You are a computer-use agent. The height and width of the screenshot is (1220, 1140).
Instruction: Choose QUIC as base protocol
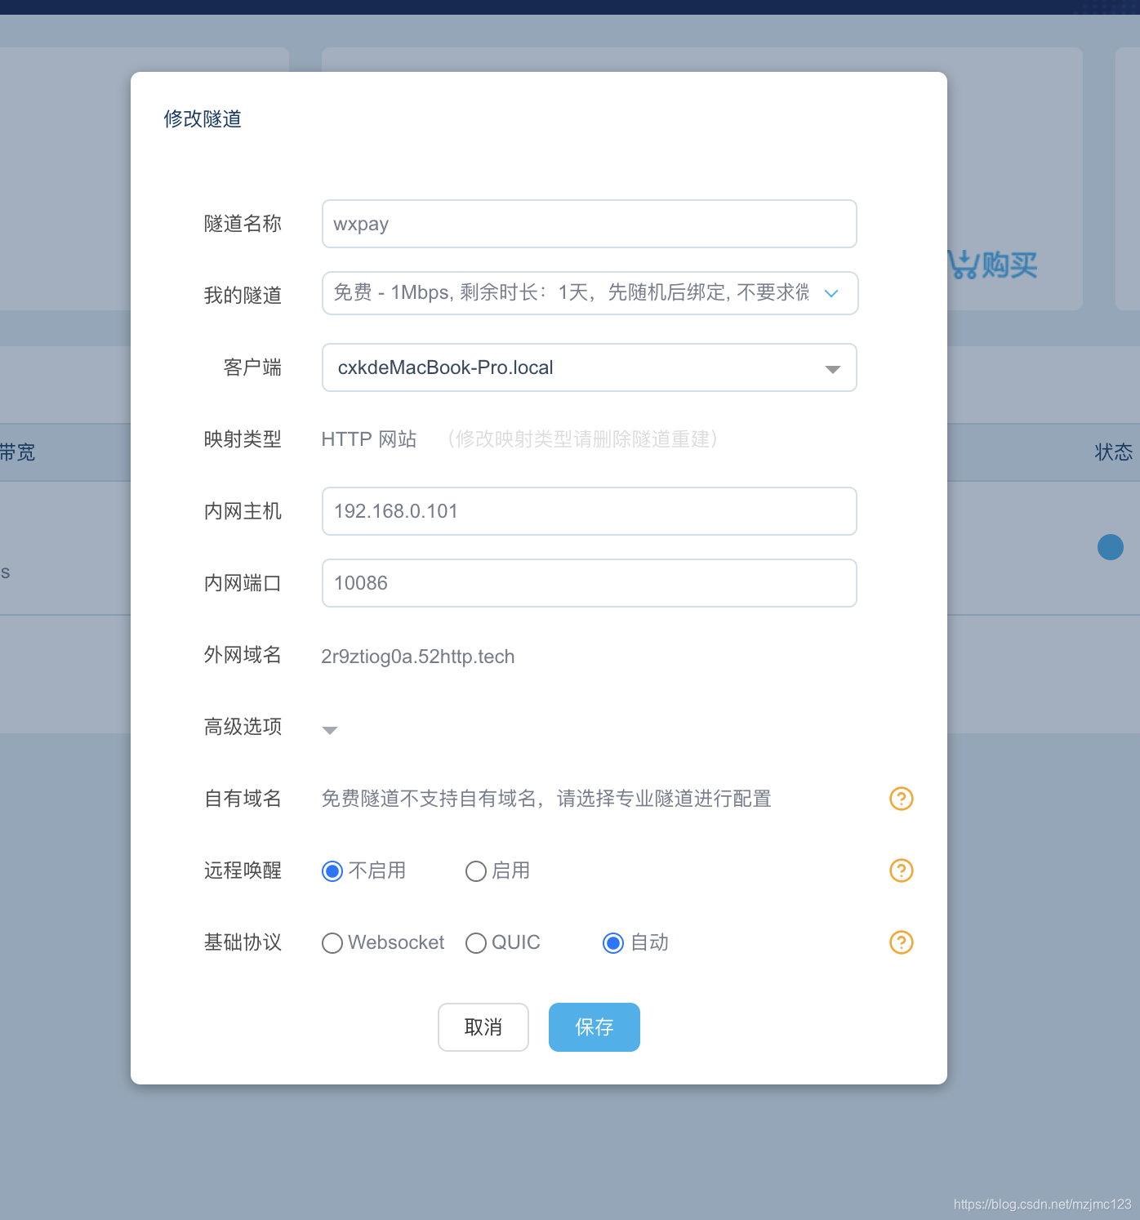tap(476, 943)
